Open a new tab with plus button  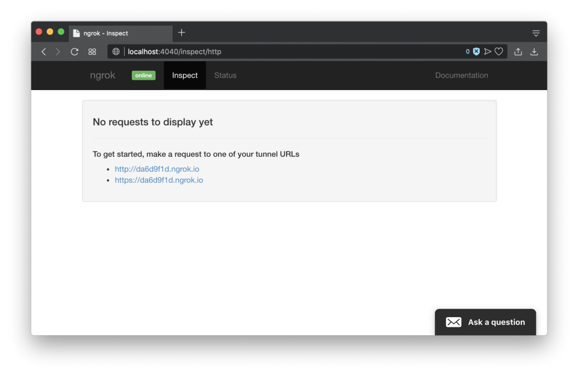pos(181,32)
